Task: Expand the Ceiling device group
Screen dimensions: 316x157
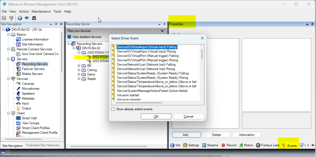Action: [x=79, y=70]
